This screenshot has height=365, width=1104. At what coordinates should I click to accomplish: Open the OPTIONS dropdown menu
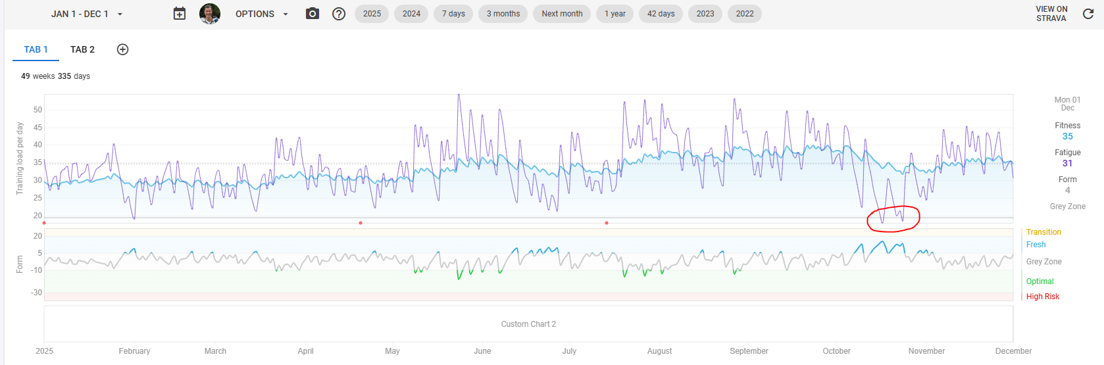coord(261,14)
